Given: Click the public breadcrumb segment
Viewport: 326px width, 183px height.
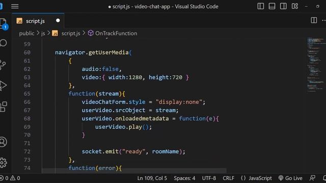Looking at the screenshot, I should click(26, 34).
